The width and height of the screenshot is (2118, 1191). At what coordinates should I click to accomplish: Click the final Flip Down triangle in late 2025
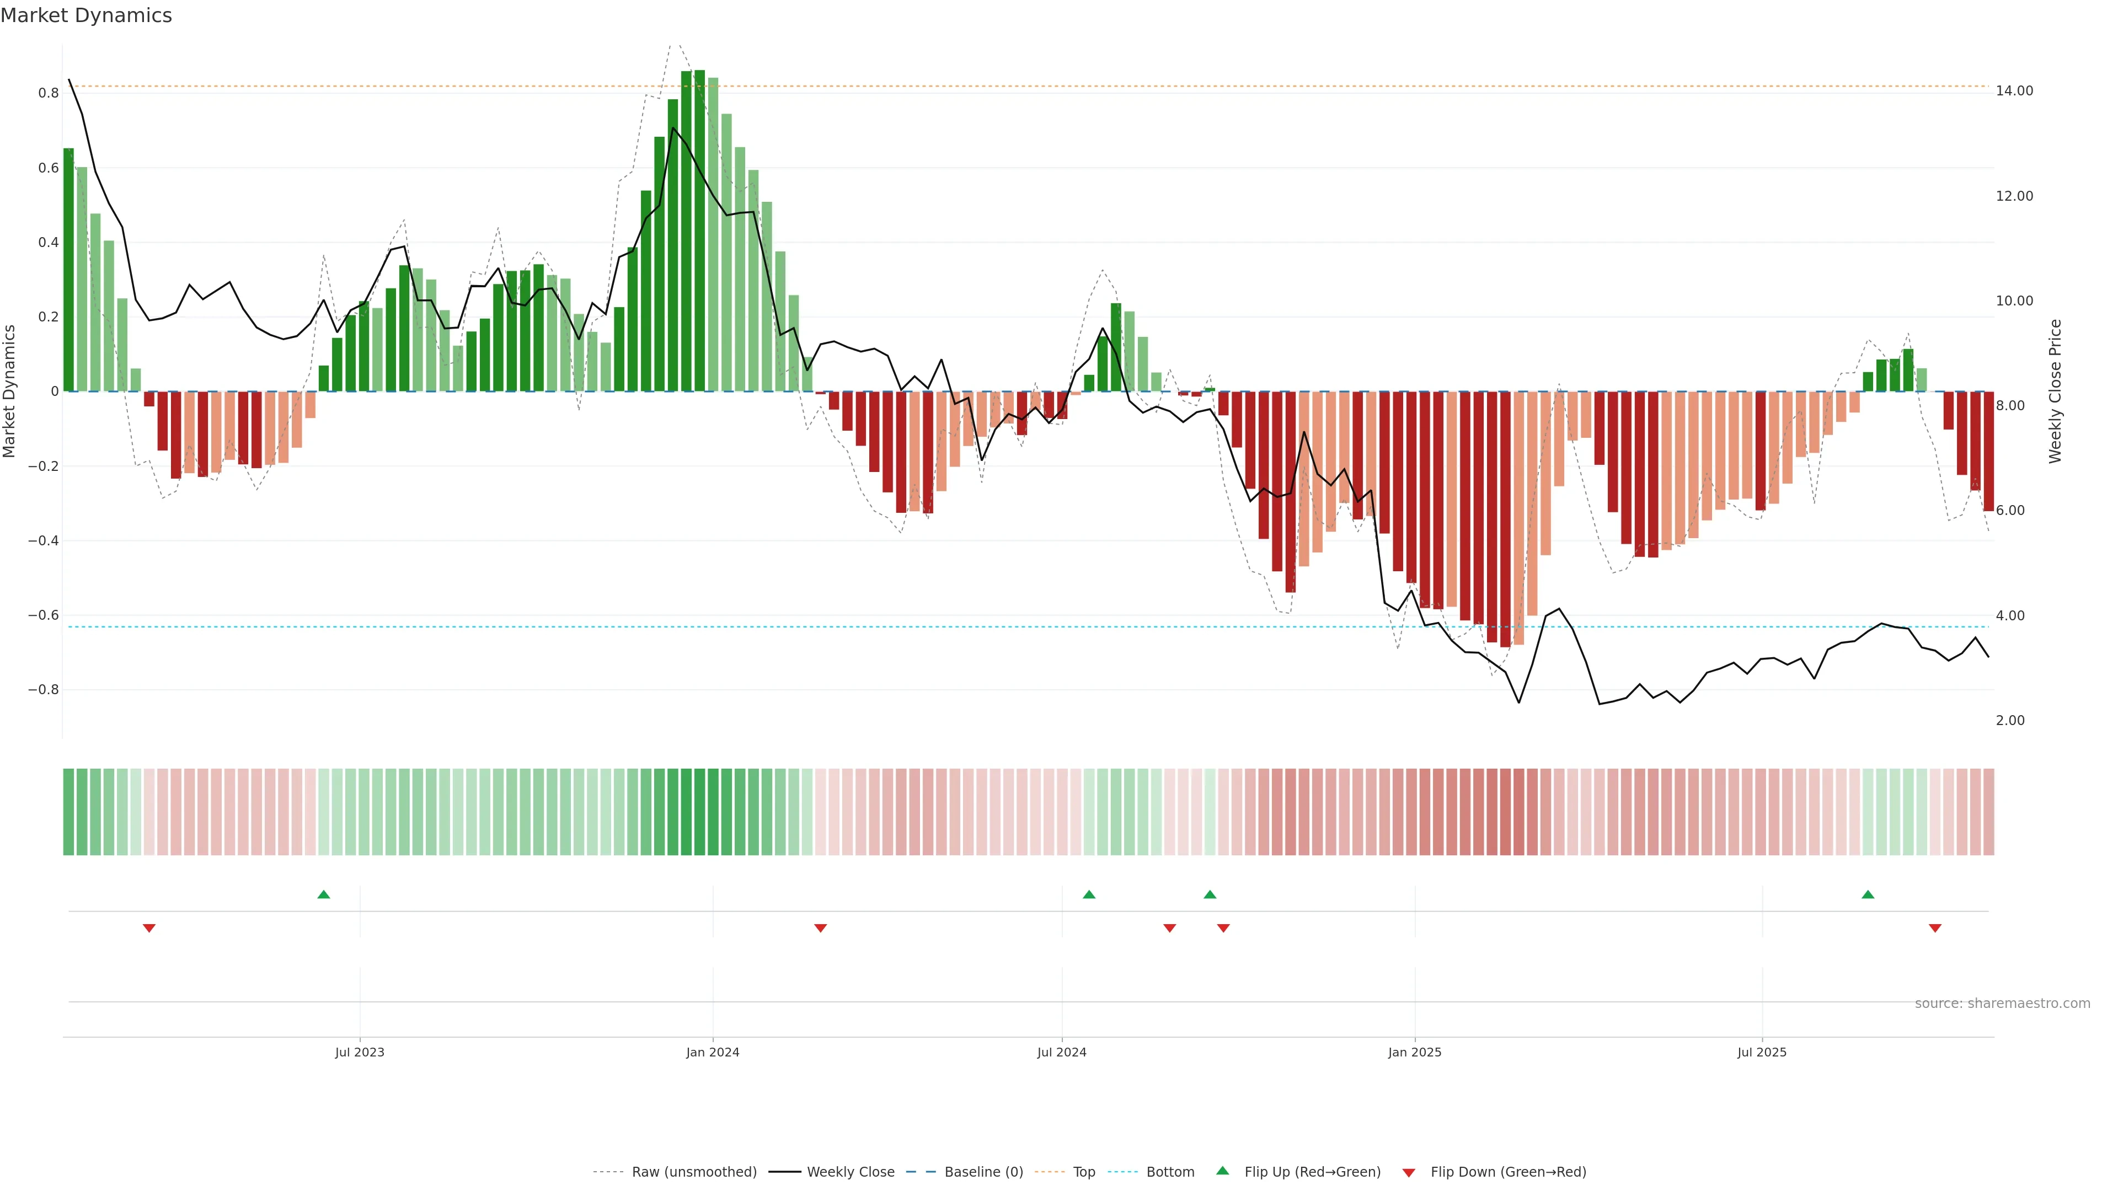coord(1935,928)
